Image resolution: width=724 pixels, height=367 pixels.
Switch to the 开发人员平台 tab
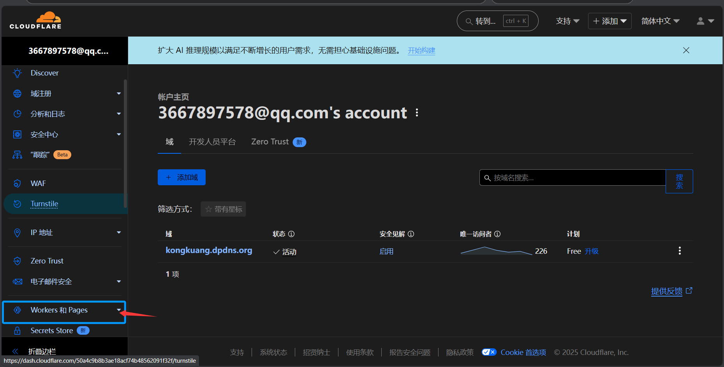coord(212,142)
